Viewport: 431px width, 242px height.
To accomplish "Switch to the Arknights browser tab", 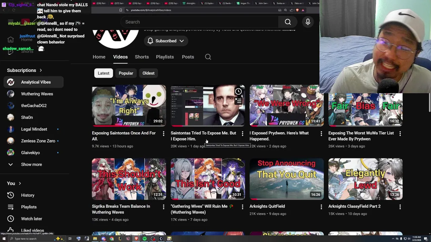I will point(189,3).
